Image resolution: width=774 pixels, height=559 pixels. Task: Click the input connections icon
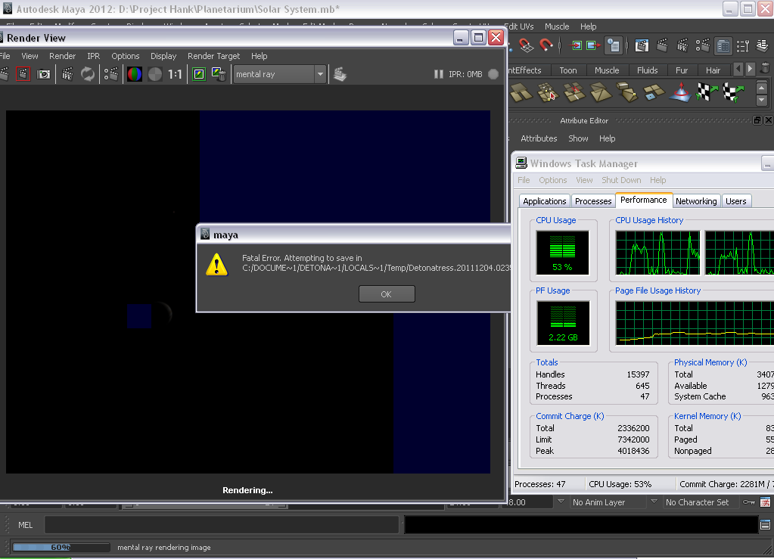point(576,46)
